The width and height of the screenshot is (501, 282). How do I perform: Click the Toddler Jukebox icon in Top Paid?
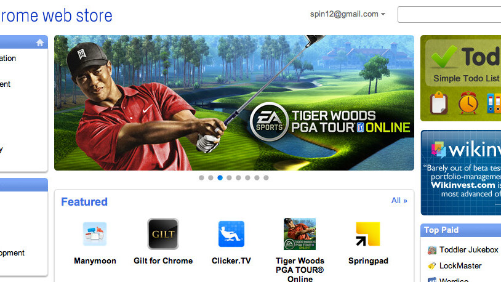(x=432, y=250)
